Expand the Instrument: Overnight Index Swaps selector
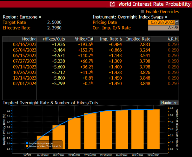The height and width of the screenshot is (157, 192). (130, 17)
